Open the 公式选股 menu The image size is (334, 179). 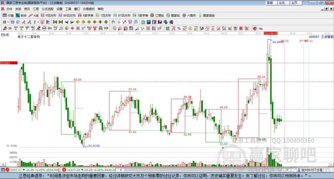tap(48, 9)
